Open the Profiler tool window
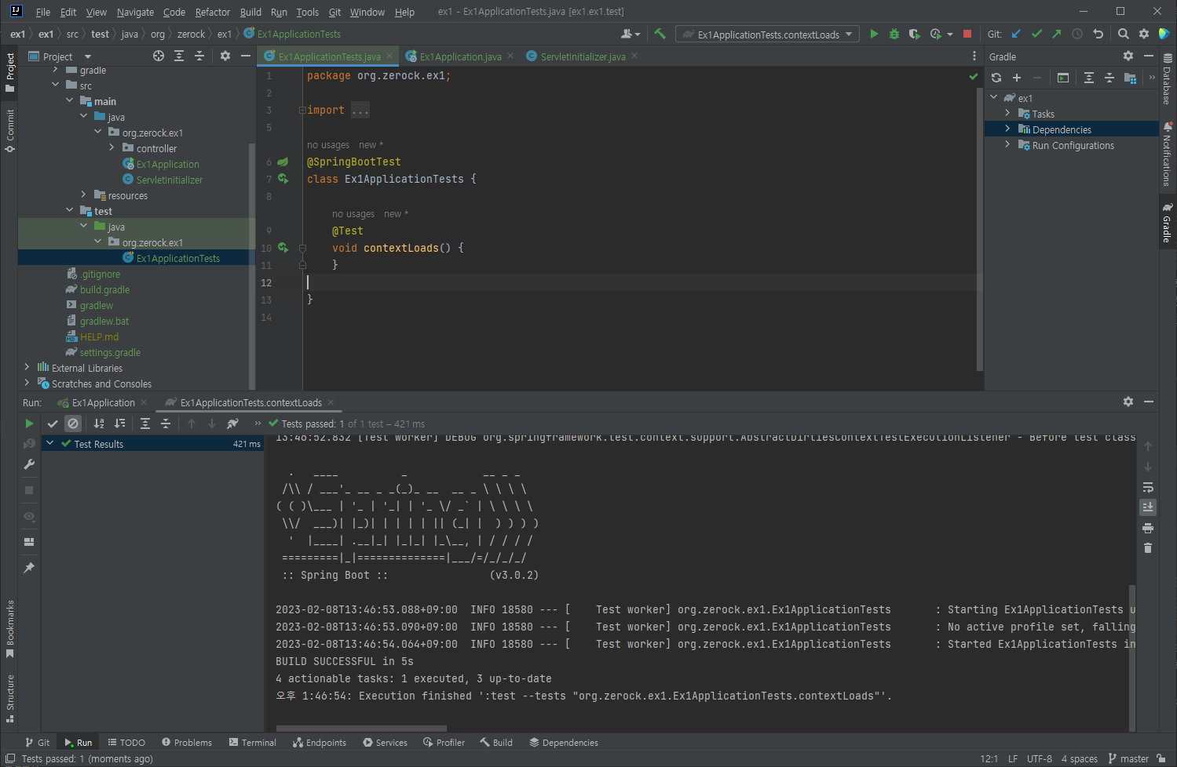1177x767 pixels. pyautogui.click(x=444, y=742)
